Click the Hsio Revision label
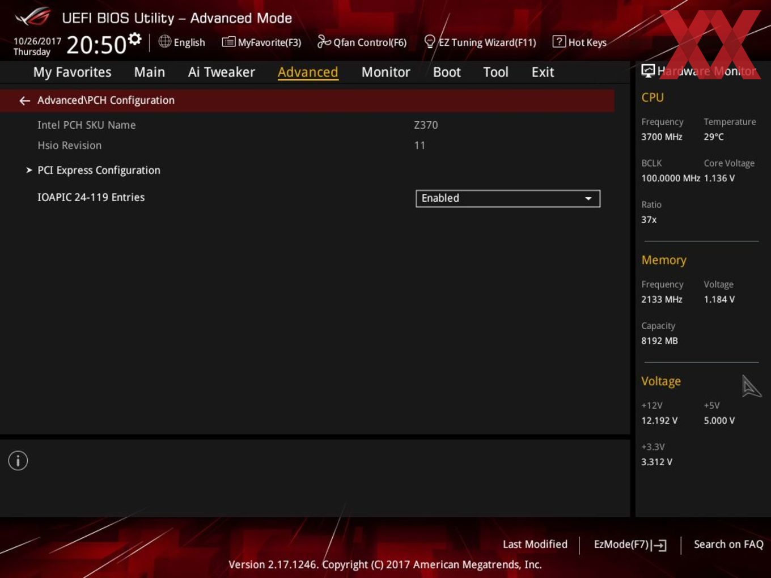Image resolution: width=771 pixels, height=578 pixels. click(x=70, y=145)
